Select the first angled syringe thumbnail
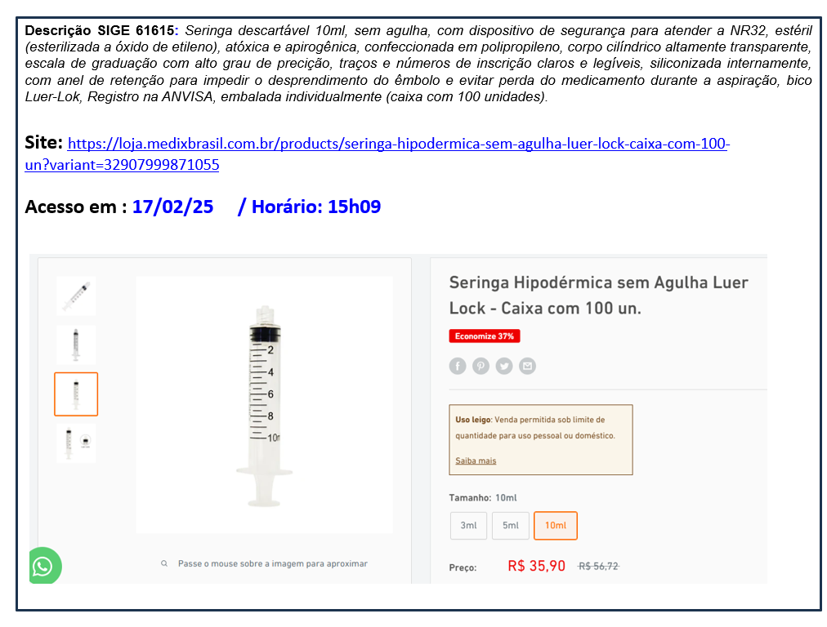 tap(76, 296)
